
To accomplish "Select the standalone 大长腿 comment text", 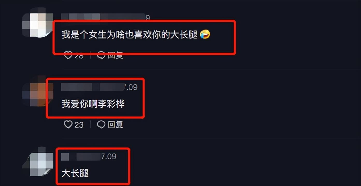I will tap(75, 173).
